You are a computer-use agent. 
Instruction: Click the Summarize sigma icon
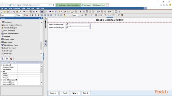(72, 11)
